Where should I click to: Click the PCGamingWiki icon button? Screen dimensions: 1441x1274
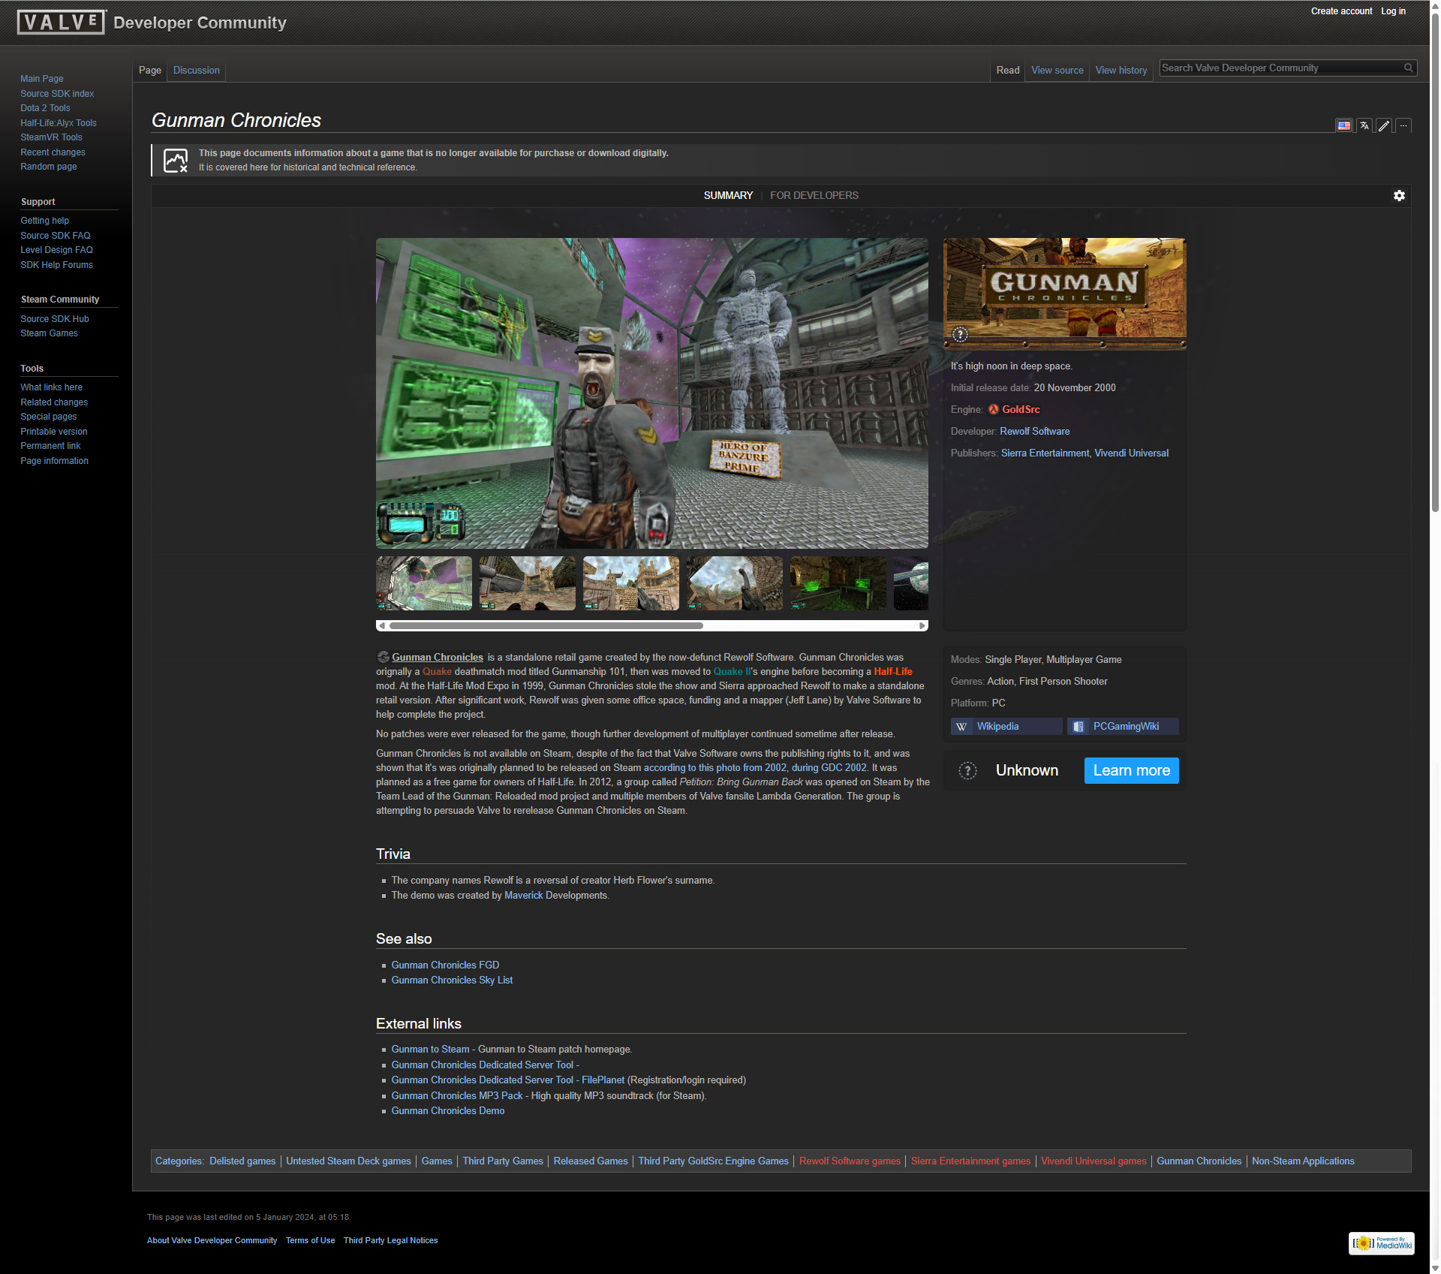[1078, 727]
